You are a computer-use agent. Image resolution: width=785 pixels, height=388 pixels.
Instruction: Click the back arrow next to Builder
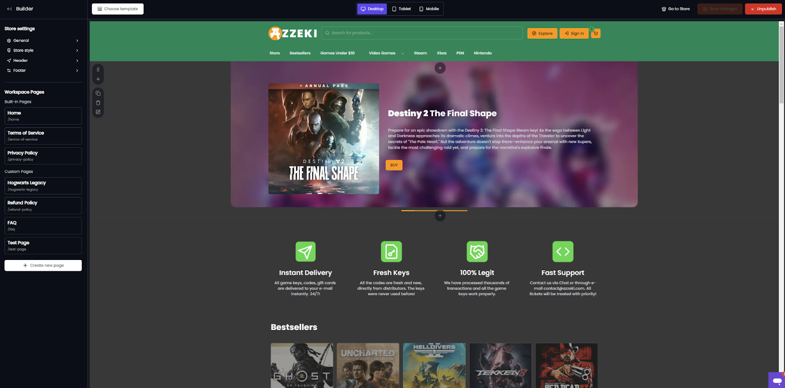tap(9, 9)
